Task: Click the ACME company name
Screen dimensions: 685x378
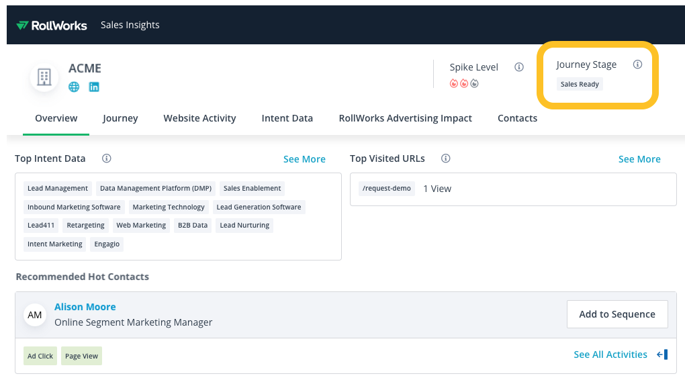Action: point(85,68)
